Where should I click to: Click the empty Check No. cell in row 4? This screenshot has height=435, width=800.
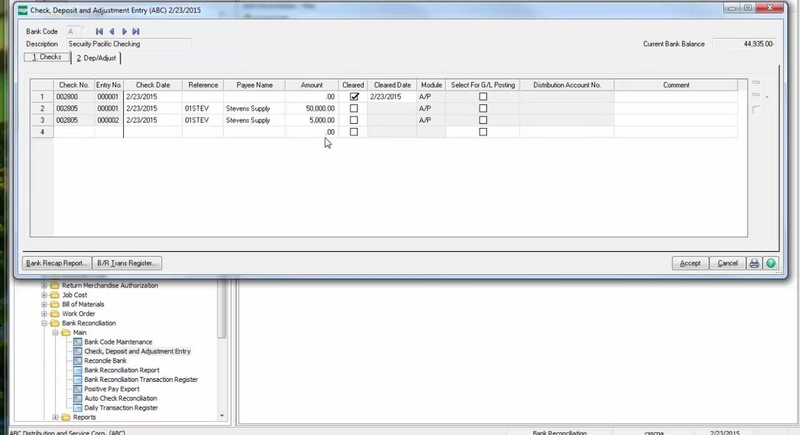[x=74, y=132]
